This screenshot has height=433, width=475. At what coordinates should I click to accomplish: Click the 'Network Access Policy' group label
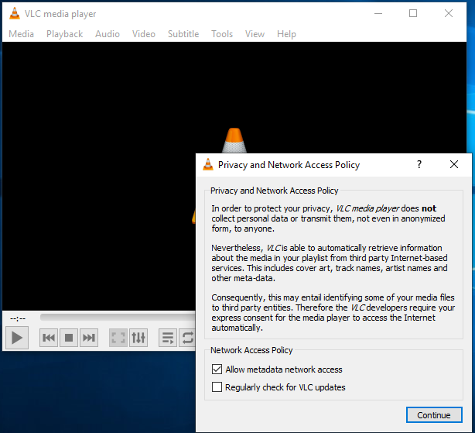point(251,350)
